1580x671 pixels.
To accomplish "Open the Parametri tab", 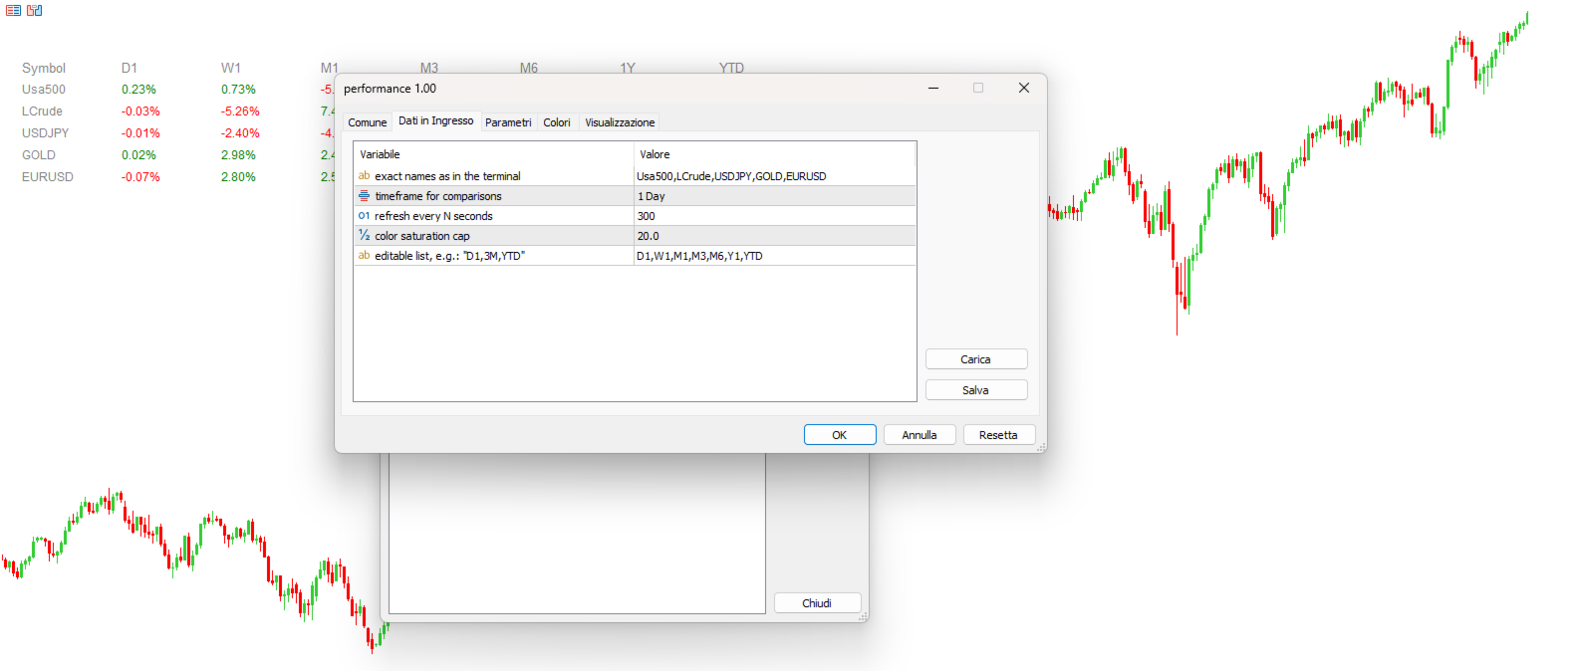I will (x=508, y=122).
